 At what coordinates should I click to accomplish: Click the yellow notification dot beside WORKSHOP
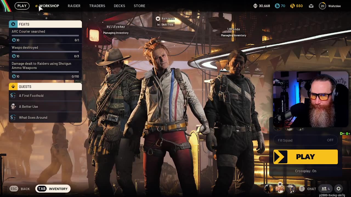coord(36,6)
